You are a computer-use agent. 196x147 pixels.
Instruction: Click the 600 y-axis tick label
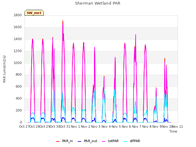pos(19,86)
